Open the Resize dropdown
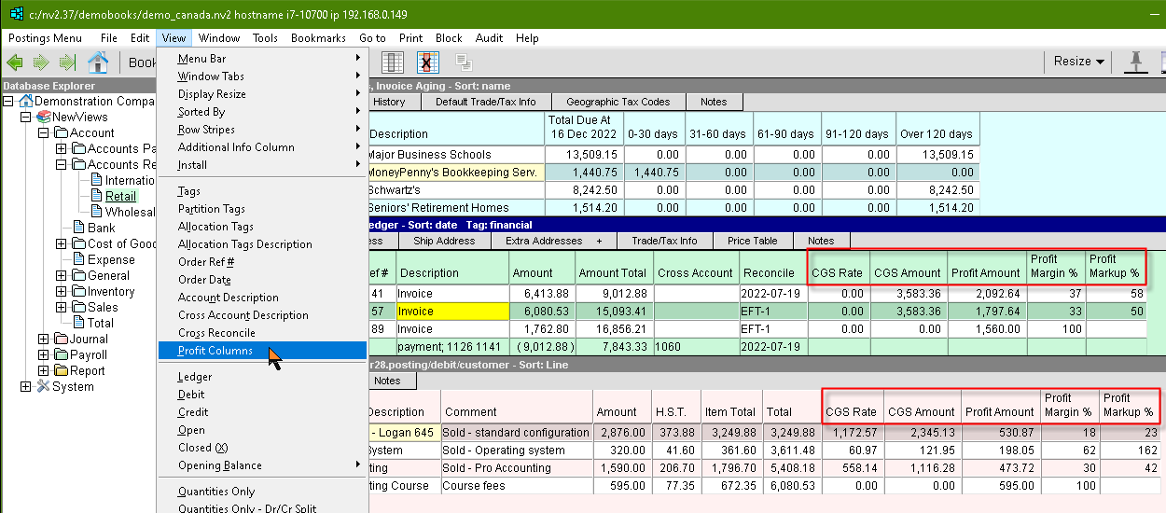Screen dimensions: 1166x513 point(1078,62)
